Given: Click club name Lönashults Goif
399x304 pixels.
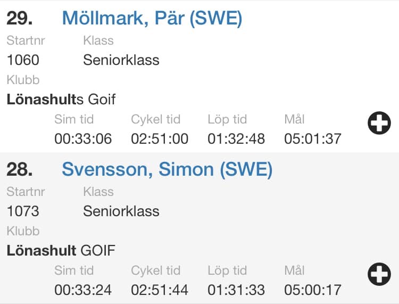Looking at the screenshot, I should pyautogui.click(x=61, y=99).
